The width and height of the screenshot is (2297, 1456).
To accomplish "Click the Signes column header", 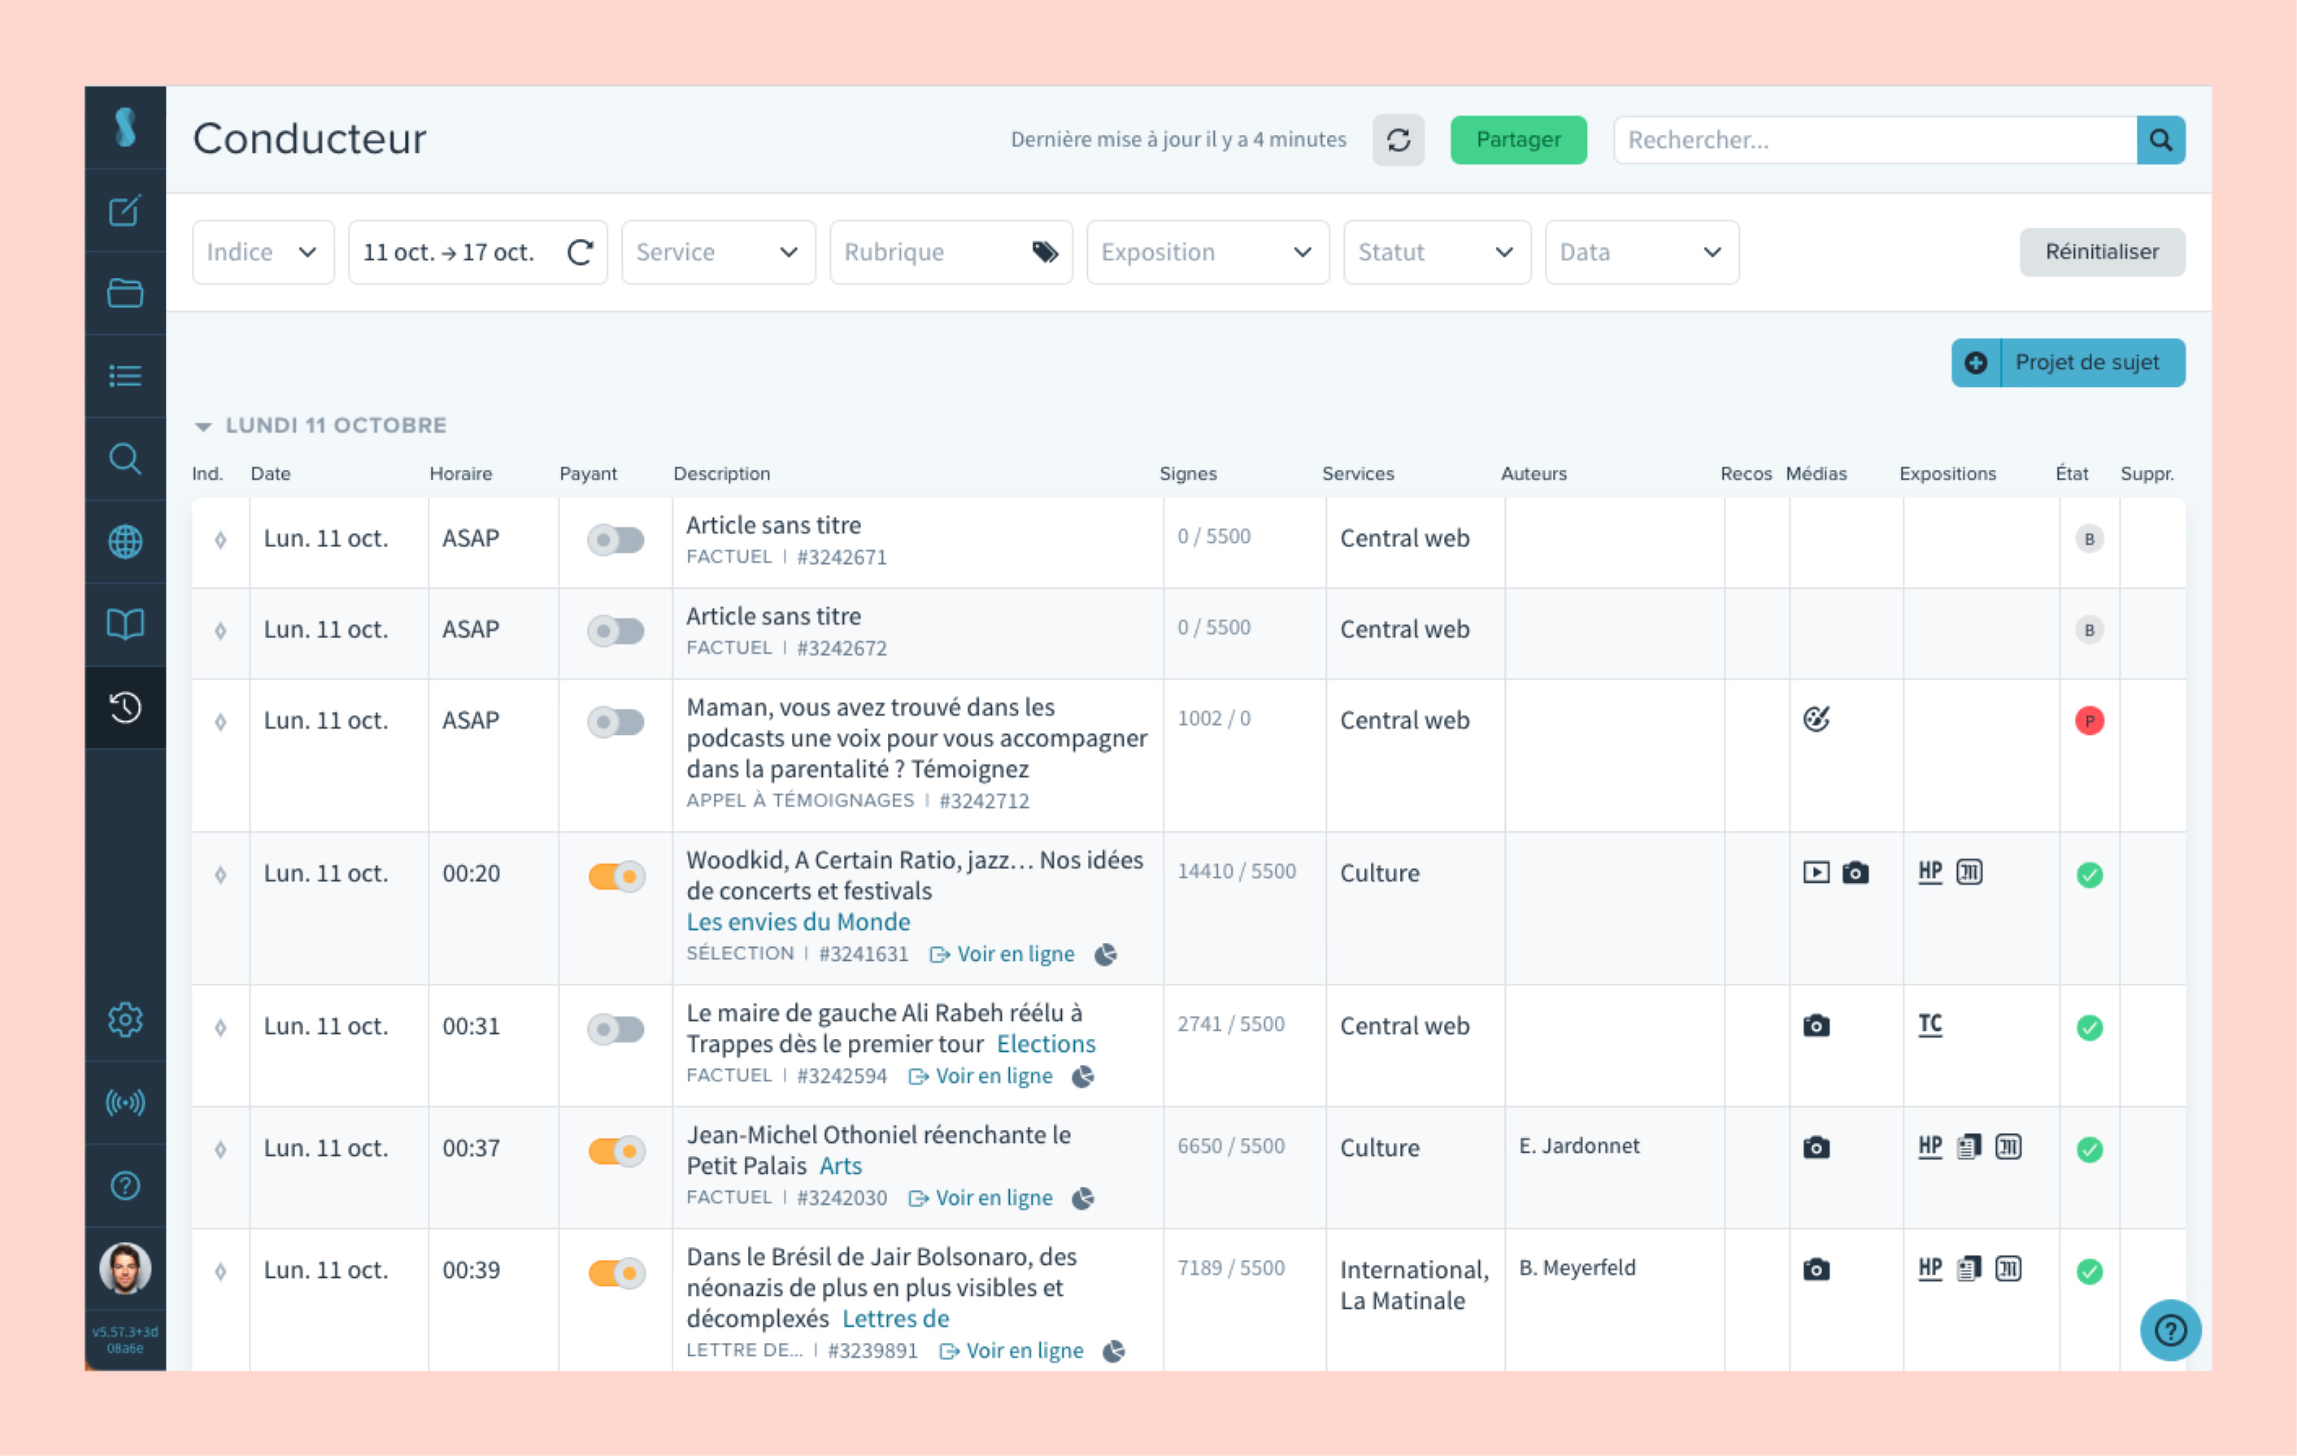I will point(1188,474).
